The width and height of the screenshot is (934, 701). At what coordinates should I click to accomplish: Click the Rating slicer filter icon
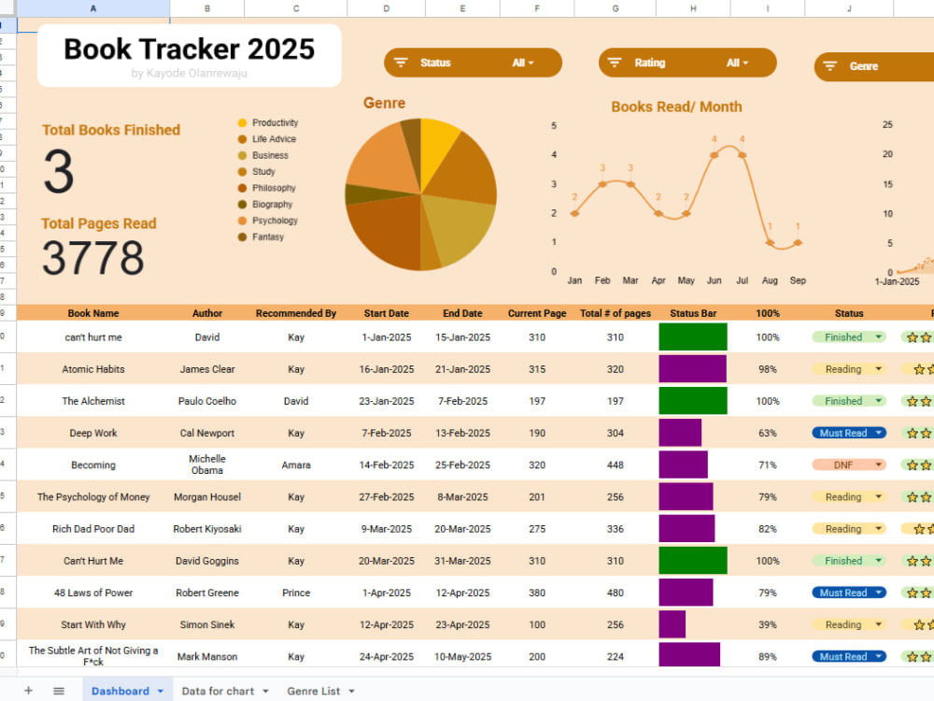[615, 63]
